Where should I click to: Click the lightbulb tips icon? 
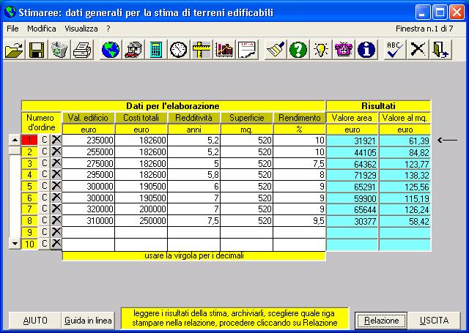click(x=320, y=50)
